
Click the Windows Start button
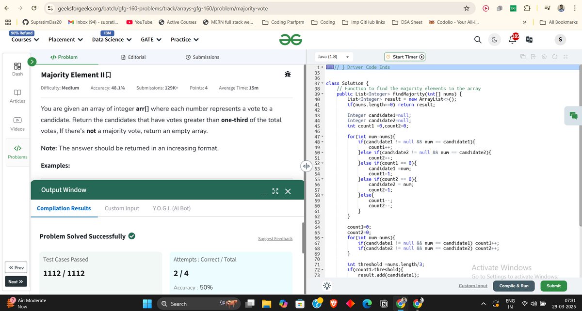(147, 304)
